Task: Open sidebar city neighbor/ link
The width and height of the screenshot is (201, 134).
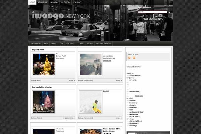Action: click(136, 121)
